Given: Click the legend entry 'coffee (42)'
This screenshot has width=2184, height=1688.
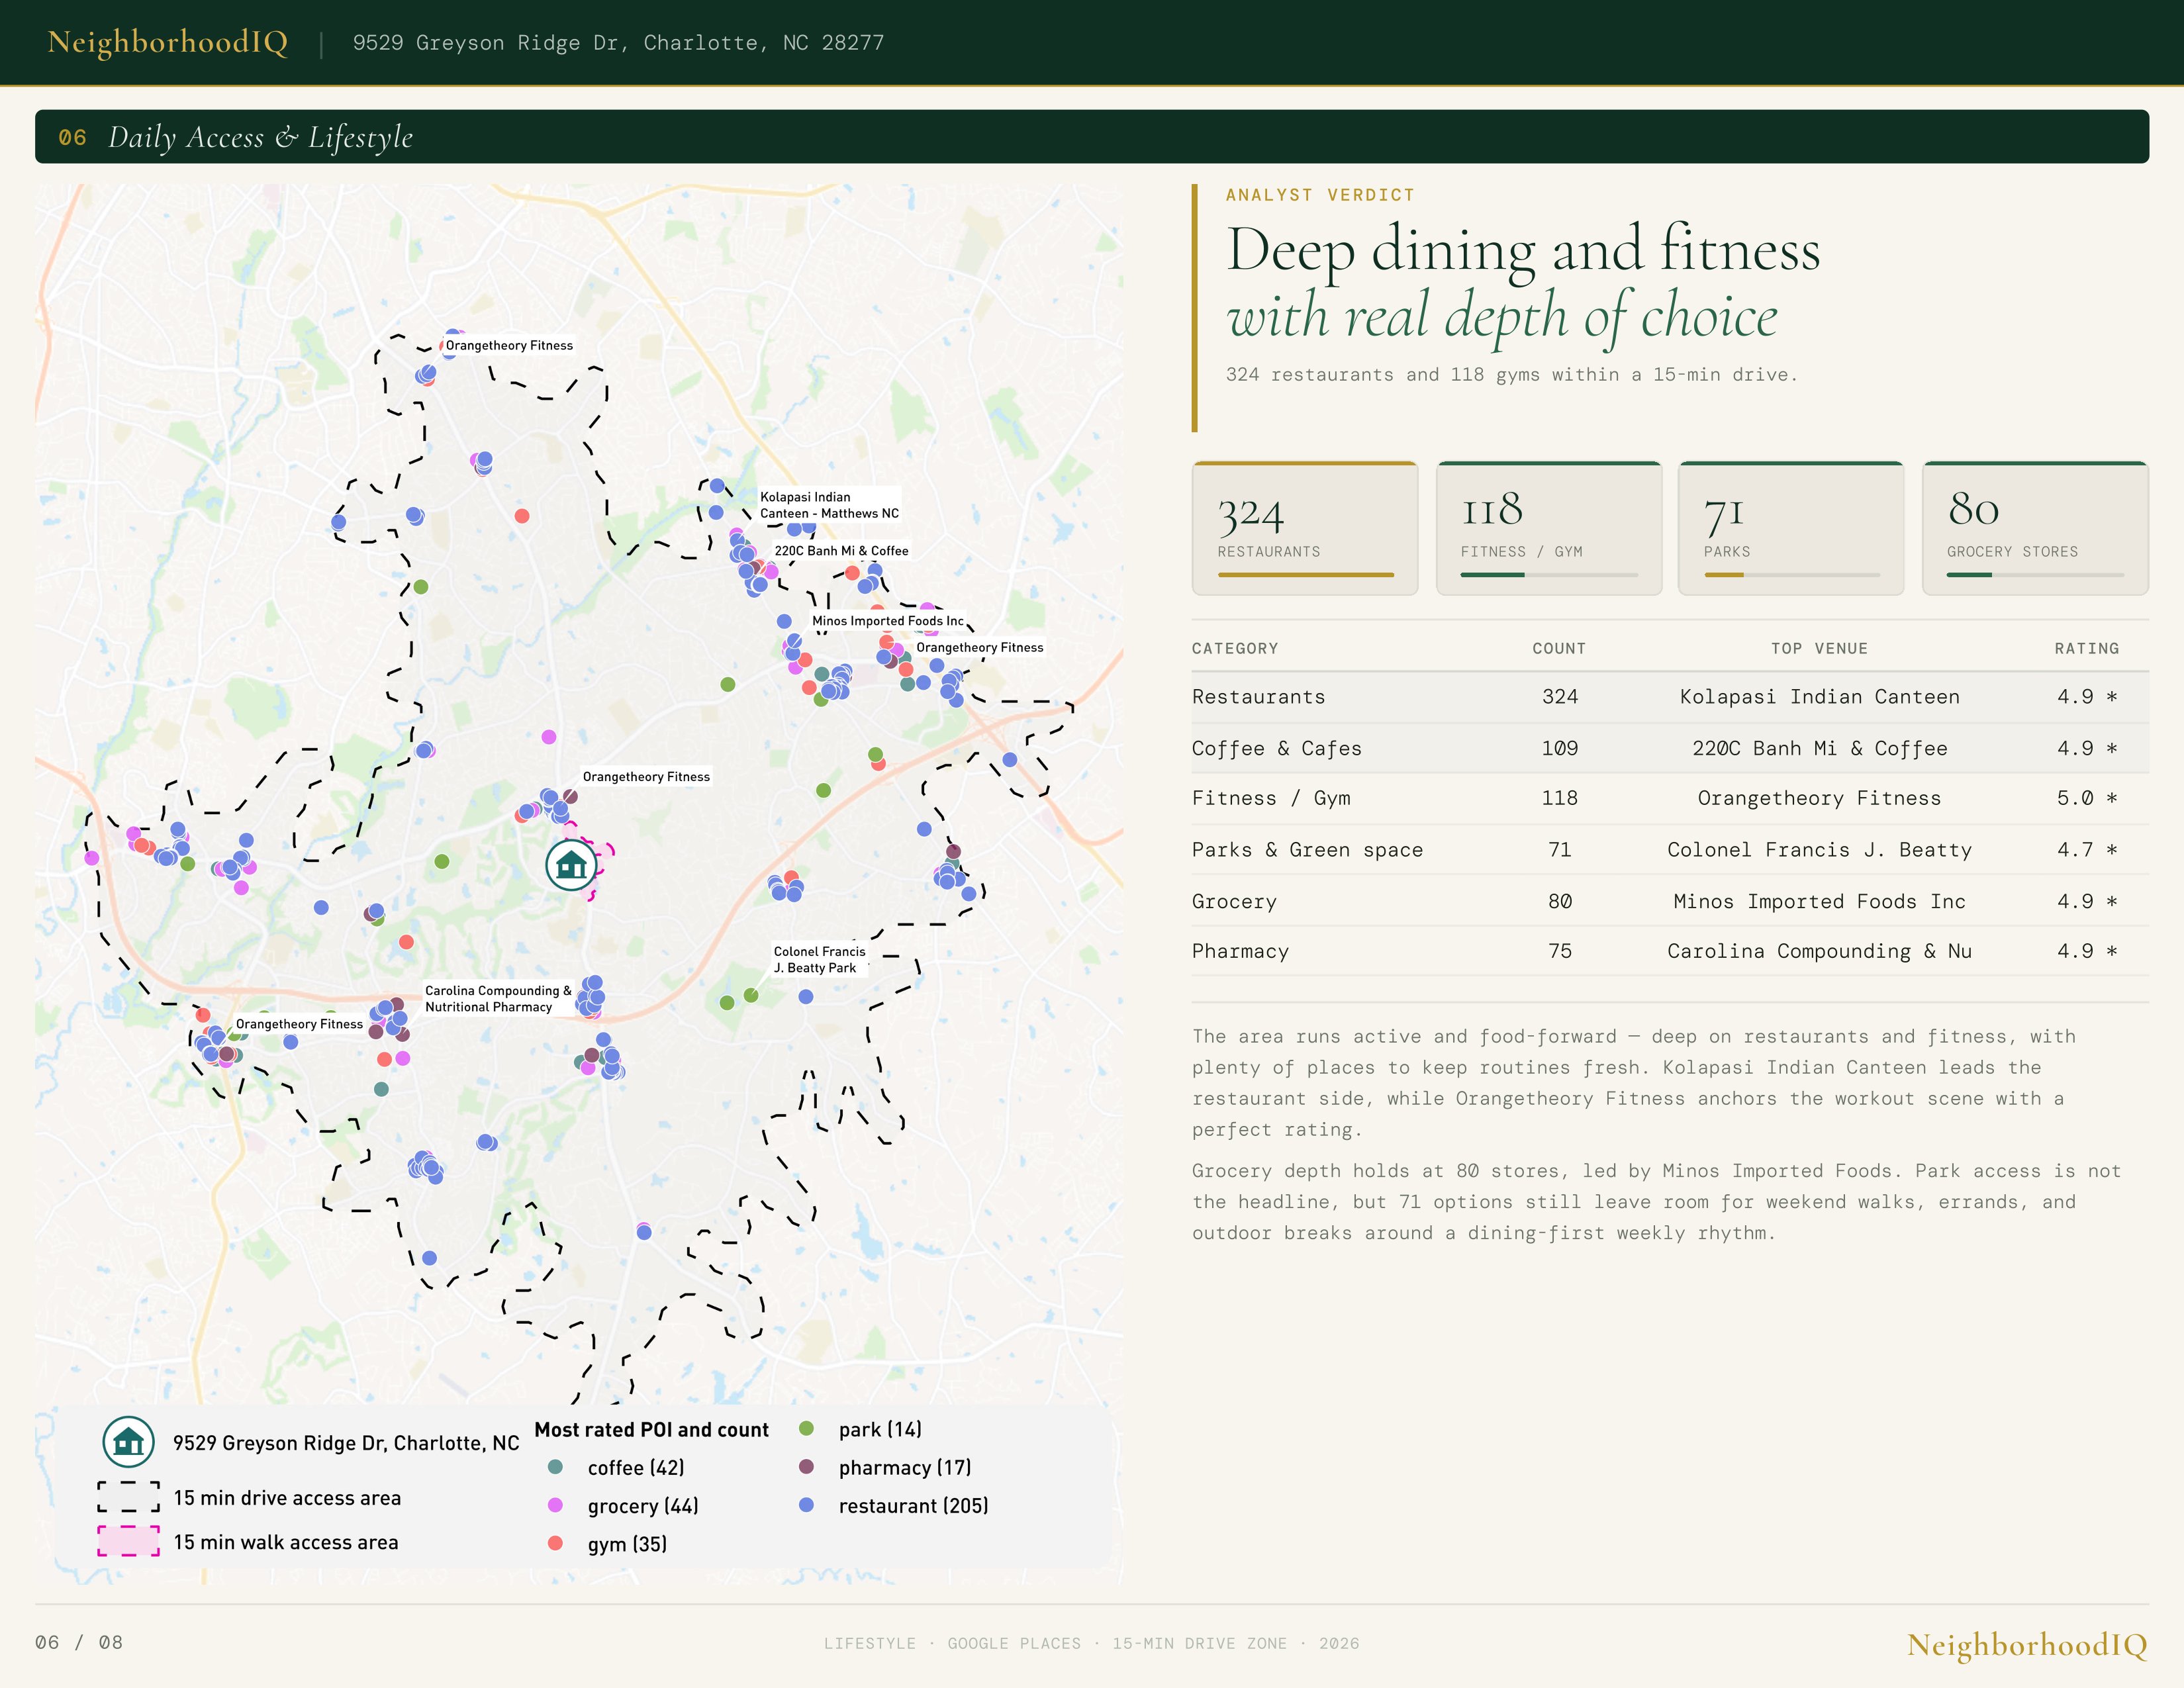Looking at the screenshot, I should coord(636,1468).
